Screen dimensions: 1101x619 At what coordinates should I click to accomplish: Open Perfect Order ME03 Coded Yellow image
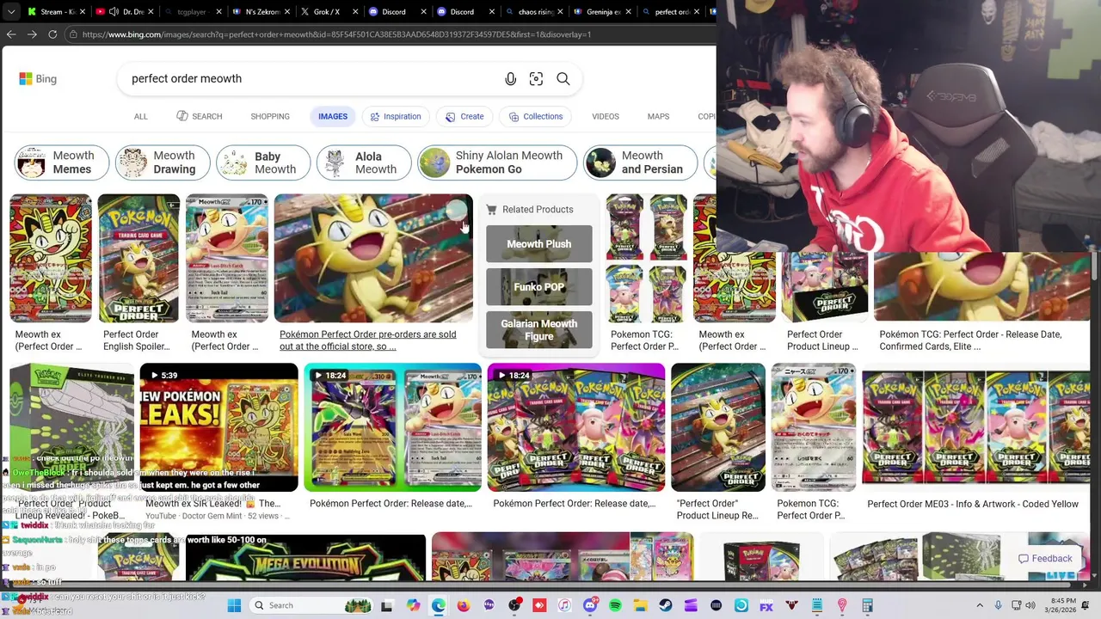pyautogui.click(x=975, y=427)
